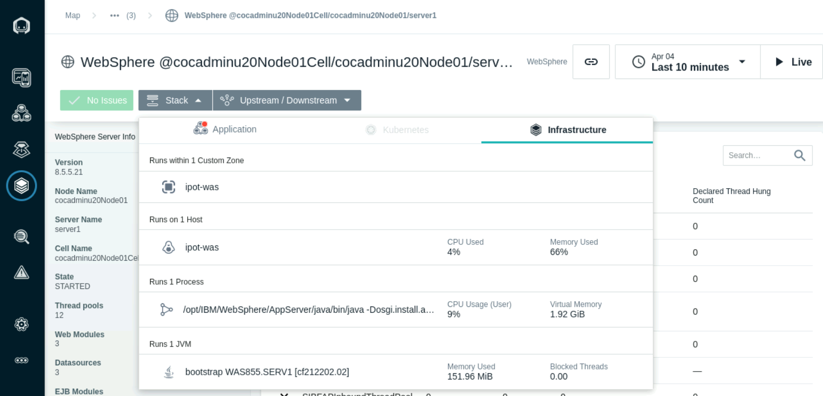Click Server Name server1 entry
This screenshot has height=396, width=823.
coord(78,224)
